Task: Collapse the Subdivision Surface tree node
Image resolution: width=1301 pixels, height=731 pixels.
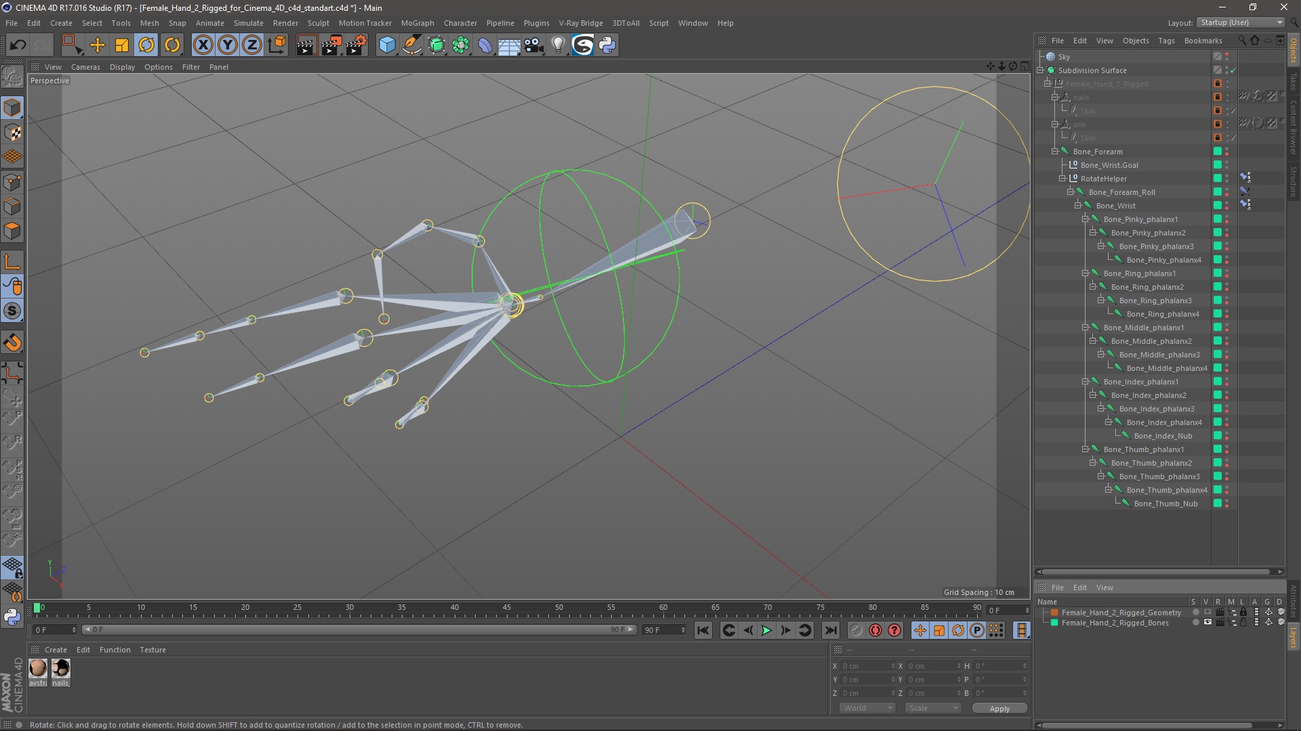Action: (1040, 70)
